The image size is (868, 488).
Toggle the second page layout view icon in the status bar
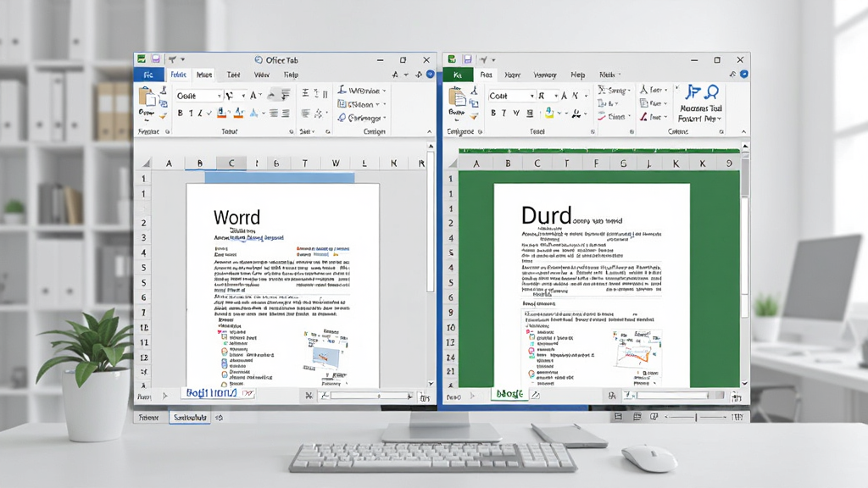(637, 417)
